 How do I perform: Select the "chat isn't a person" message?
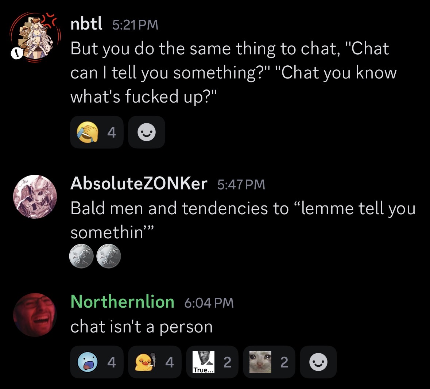(142, 327)
